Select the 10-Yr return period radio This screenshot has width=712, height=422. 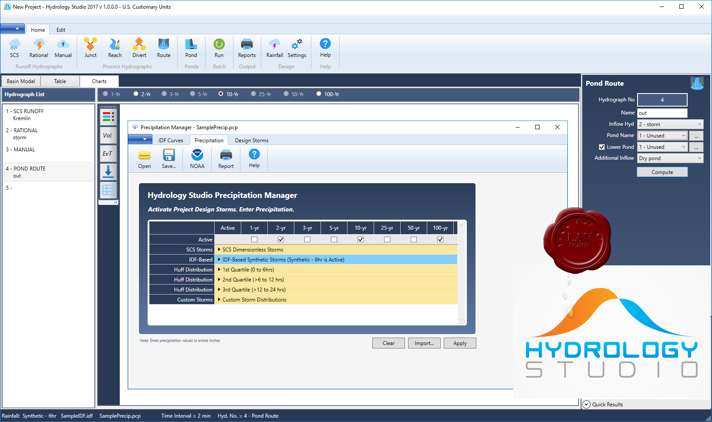[x=221, y=94]
